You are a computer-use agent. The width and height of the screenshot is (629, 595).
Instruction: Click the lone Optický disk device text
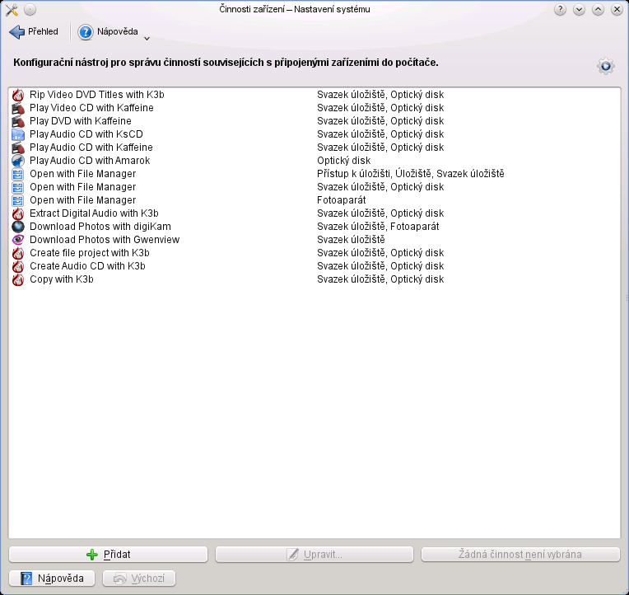click(344, 161)
